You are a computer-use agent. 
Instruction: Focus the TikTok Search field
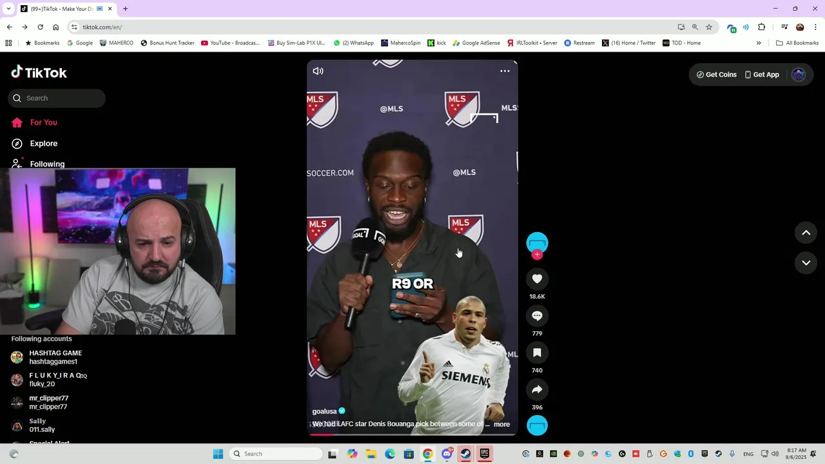57,98
